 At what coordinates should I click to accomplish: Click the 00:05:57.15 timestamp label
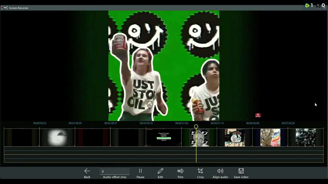pos(217,123)
